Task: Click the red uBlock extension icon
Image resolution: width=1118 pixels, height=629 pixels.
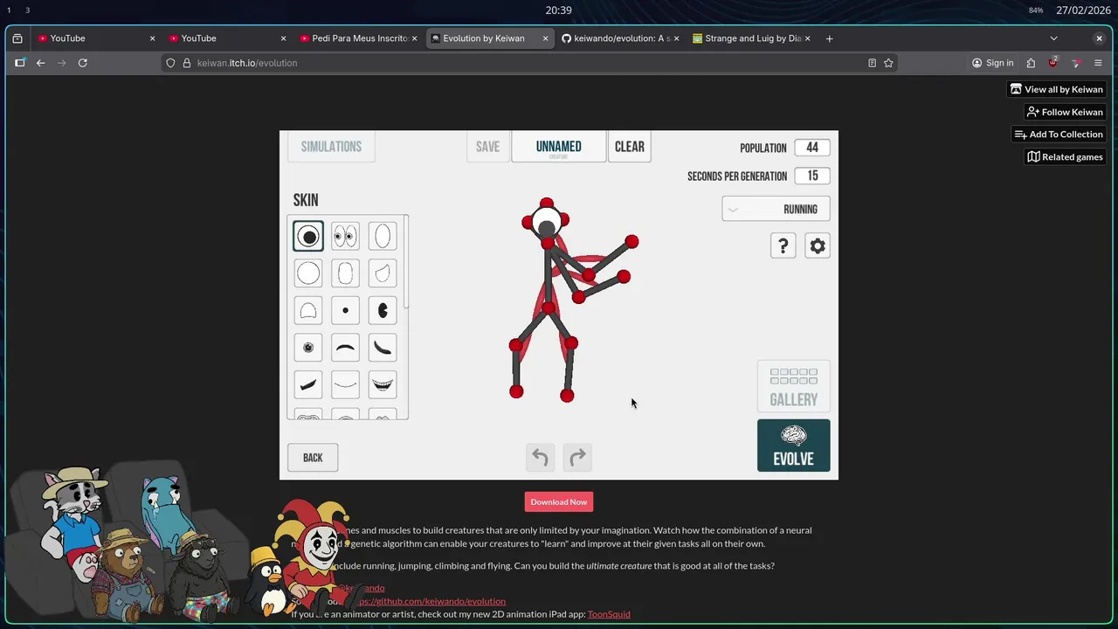Action: pyautogui.click(x=1053, y=63)
